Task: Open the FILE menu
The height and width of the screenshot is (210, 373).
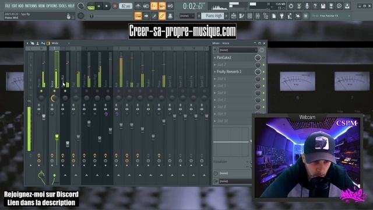Action: pyautogui.click(x=8, y=6)
